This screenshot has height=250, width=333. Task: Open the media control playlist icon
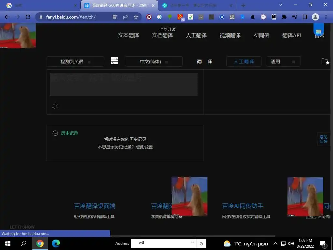tap(294, 17)
